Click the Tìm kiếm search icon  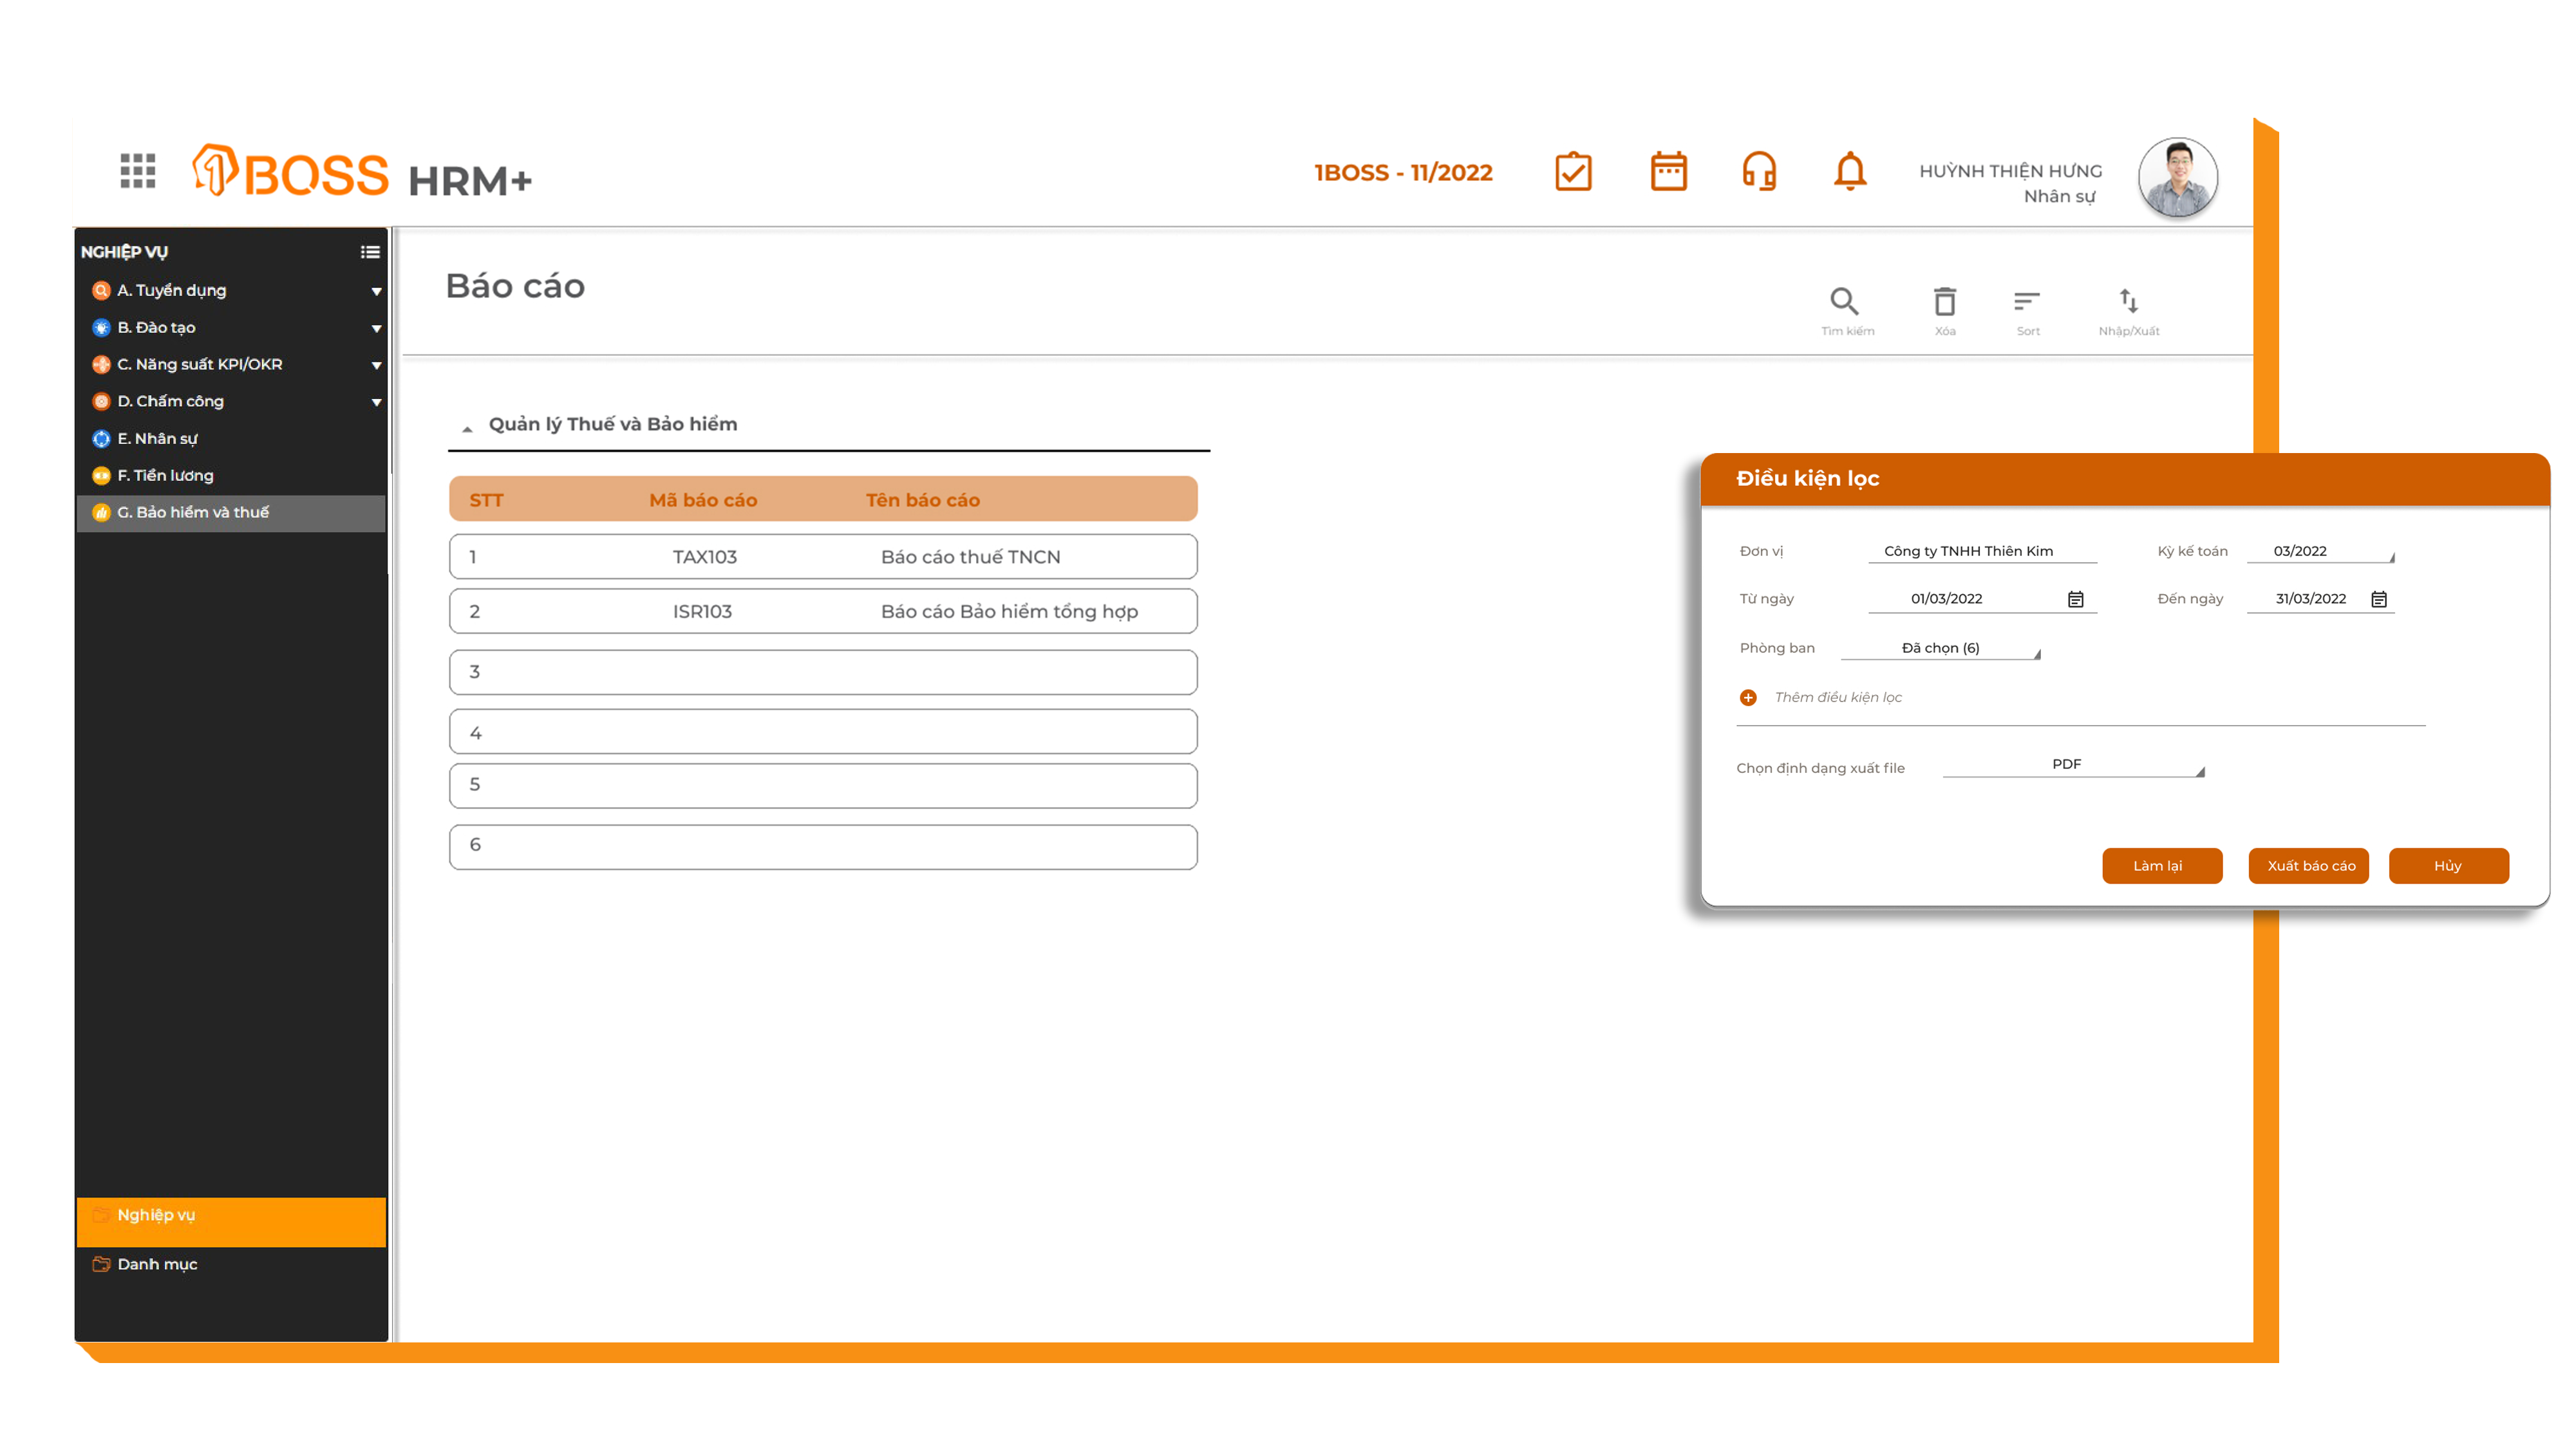1844,302
